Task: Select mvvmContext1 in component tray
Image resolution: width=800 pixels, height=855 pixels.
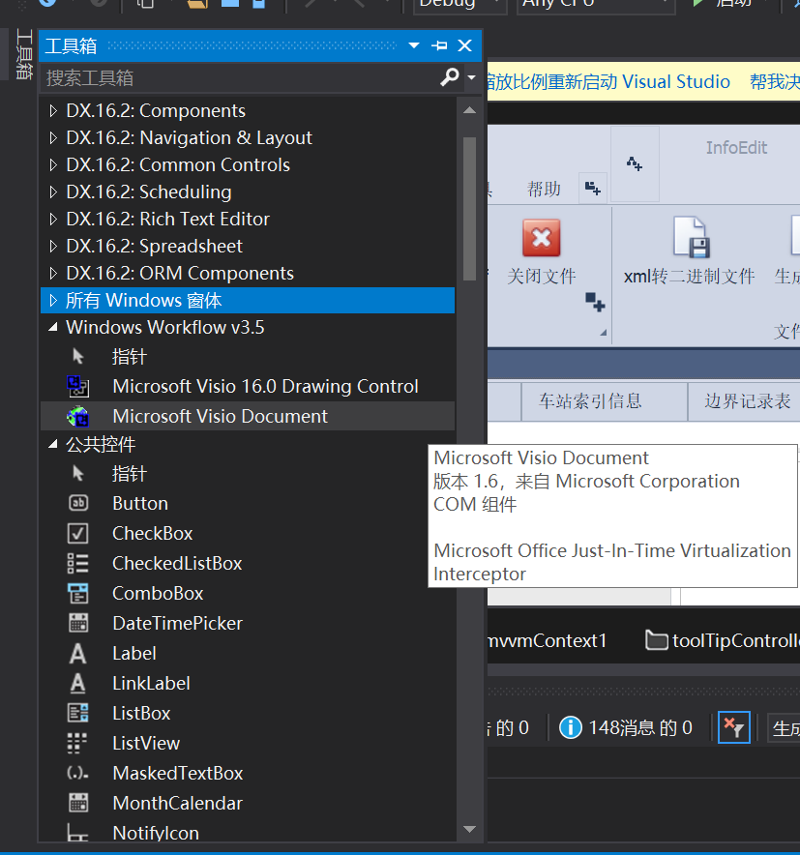Action: pyautogui.click(x=547, y=640)
